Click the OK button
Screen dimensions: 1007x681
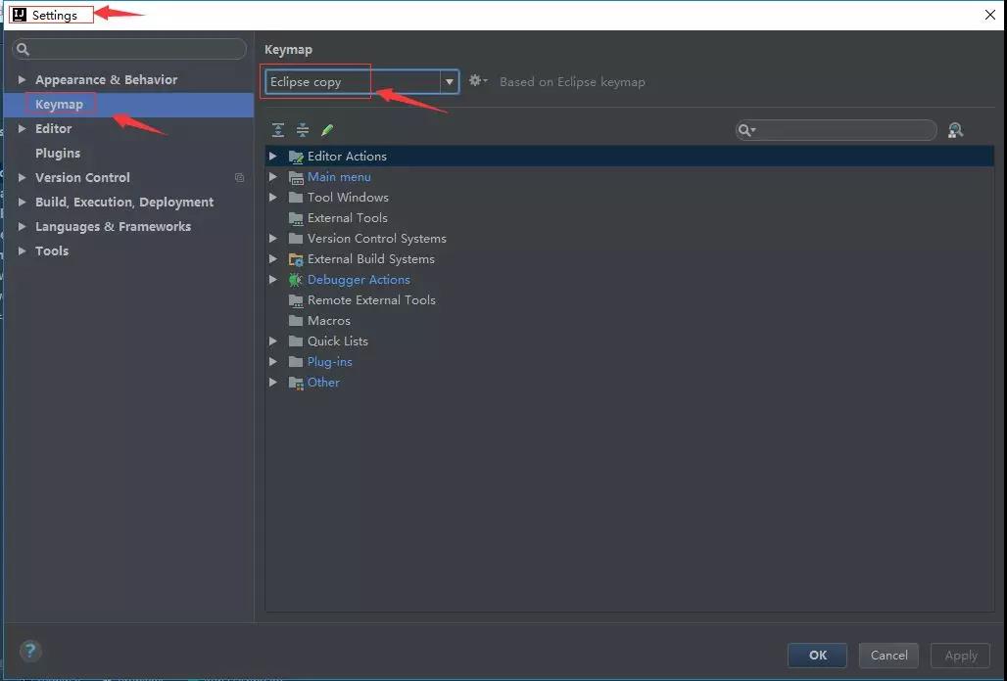(x=816, y=656)
